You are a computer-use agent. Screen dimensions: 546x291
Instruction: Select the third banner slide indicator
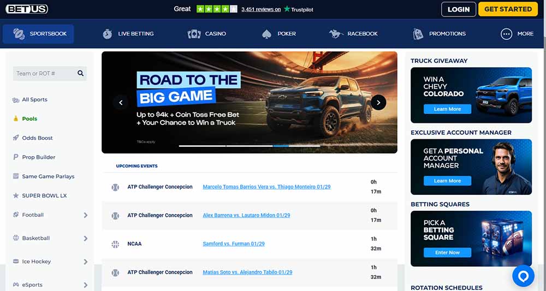coord(296,146)
